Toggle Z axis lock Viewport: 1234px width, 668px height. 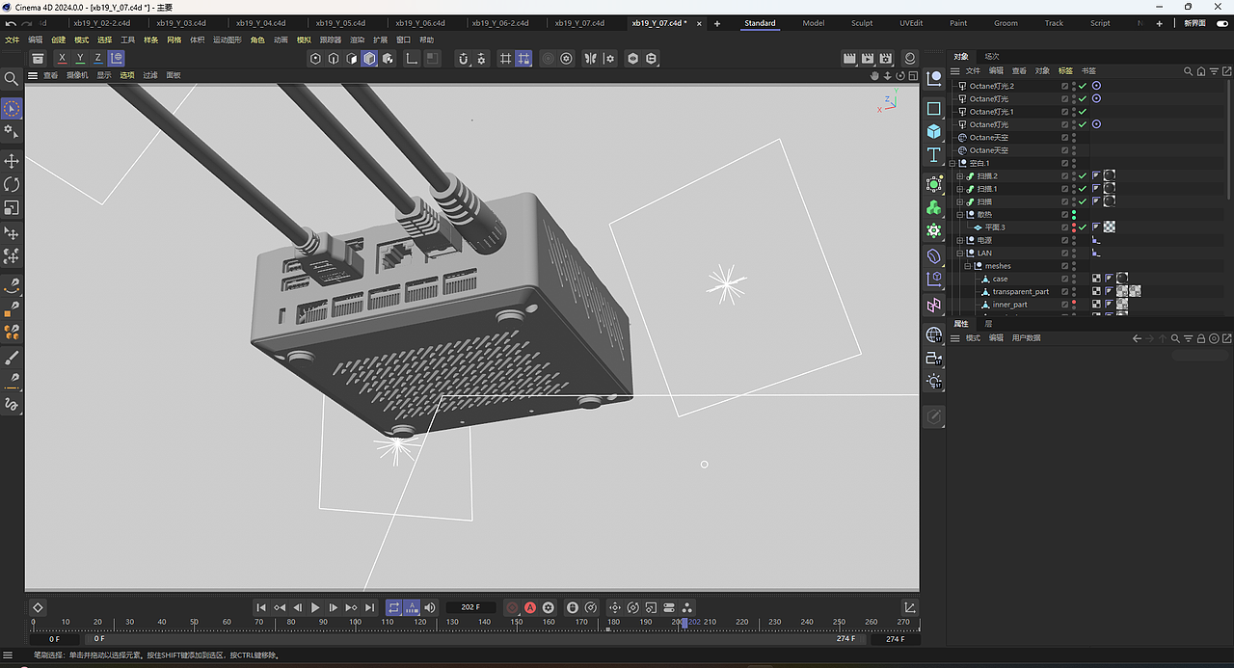pyautogui.click(x=97, y=59)
